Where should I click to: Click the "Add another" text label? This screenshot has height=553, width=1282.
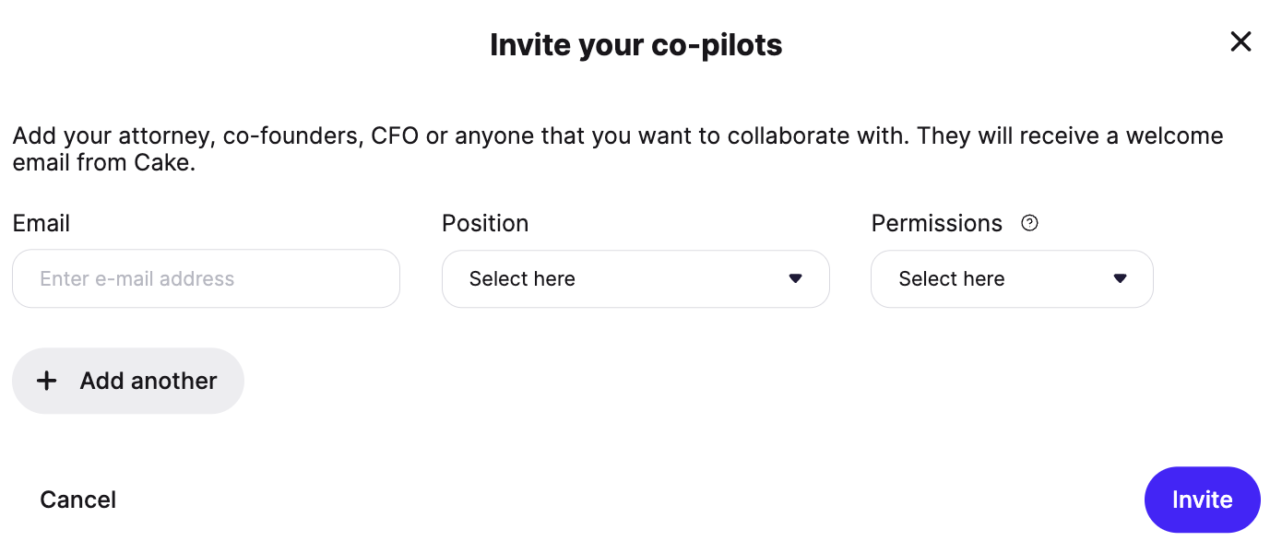148,381
